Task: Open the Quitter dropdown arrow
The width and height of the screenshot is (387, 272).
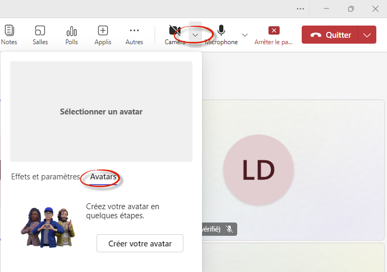Action: click(366, 35)
